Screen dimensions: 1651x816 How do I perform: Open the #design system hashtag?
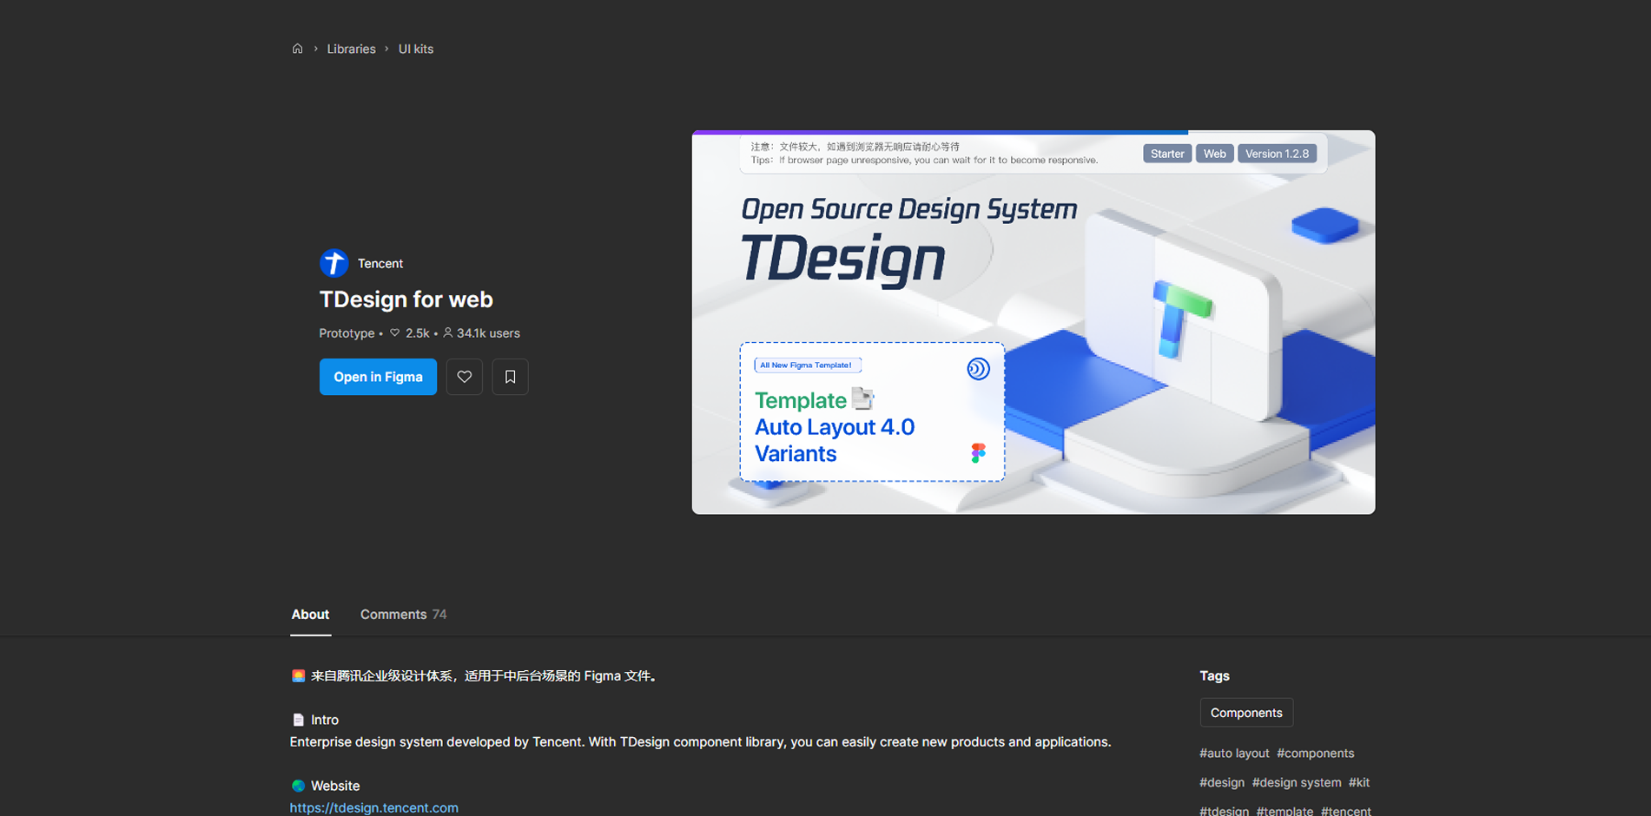pos(1297,782)
